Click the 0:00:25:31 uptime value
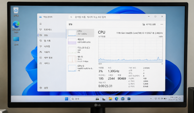The width and height of the screenshot is (194, 113). pos(105,86)
